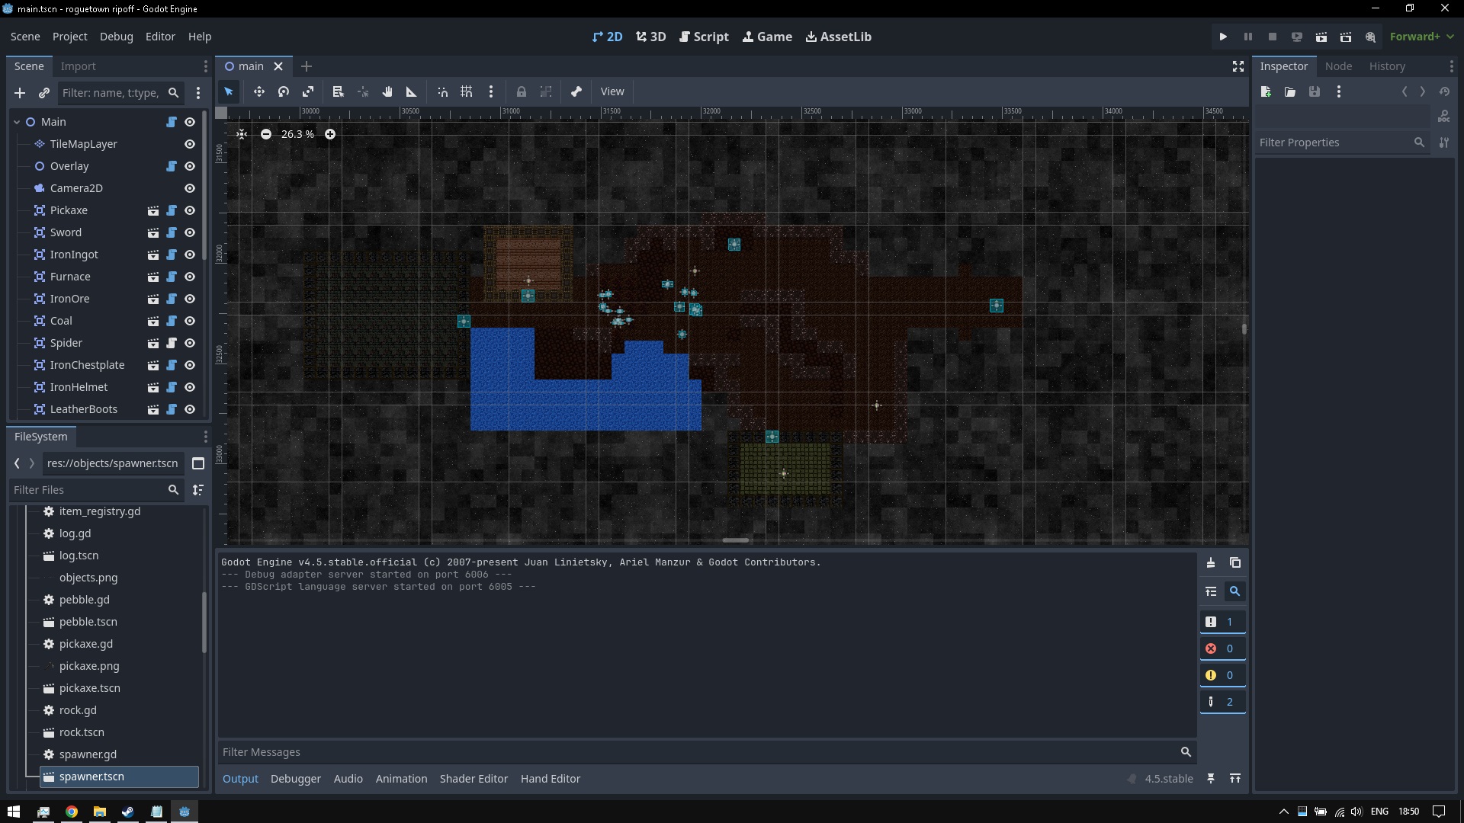The height and width of the screenshot is (823, 1464).
Task: Open the View menu in canvas toolbar
Action: [x=612, y=91]
